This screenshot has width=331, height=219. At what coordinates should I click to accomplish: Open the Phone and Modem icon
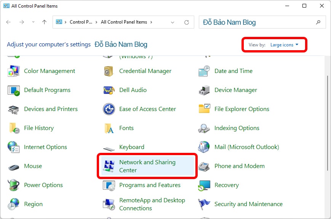tap(204, 167)
